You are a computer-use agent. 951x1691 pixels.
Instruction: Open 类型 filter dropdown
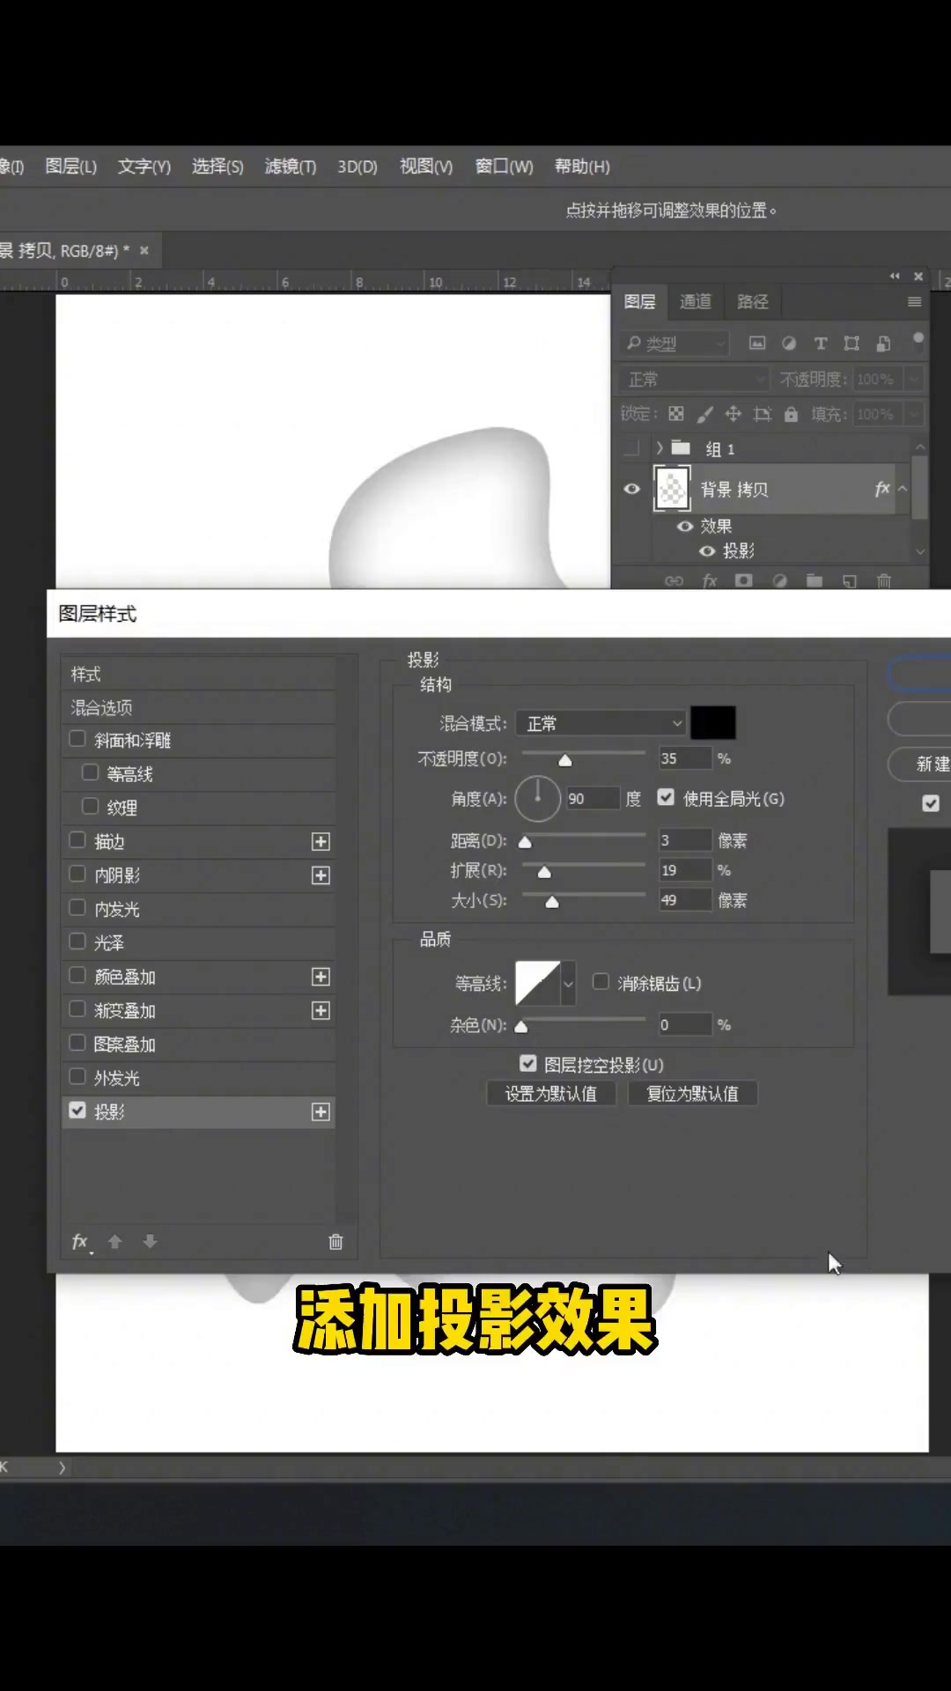(x=675, y=343)
